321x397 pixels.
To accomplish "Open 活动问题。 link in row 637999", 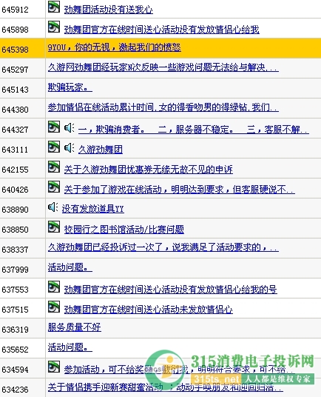I will 70,267.
